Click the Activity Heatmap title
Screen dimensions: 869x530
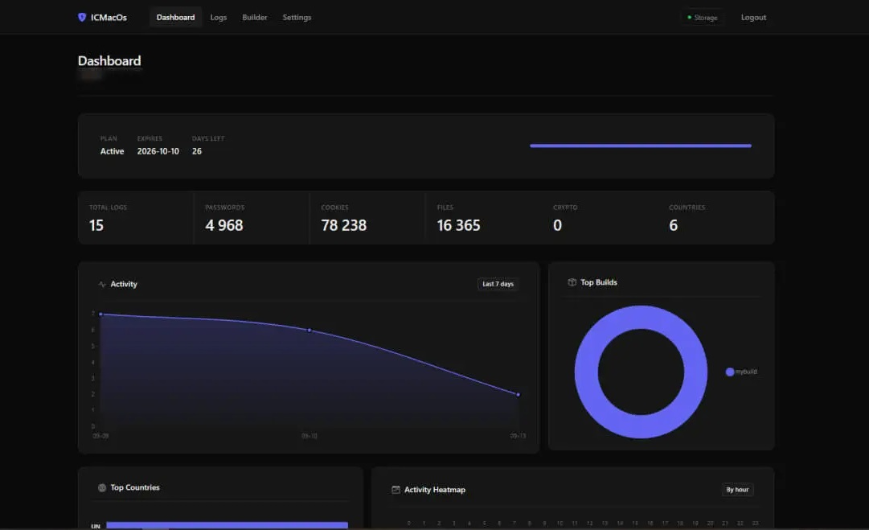[x=434, y=490]
